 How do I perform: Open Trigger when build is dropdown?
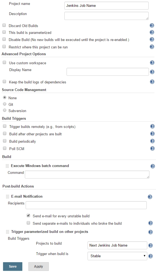click(117, 256)
